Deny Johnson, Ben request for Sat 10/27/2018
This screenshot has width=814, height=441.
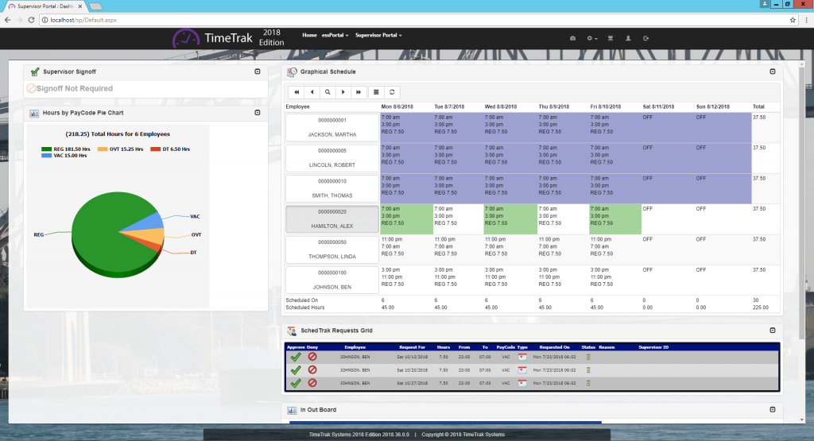[x=312, y=383]
